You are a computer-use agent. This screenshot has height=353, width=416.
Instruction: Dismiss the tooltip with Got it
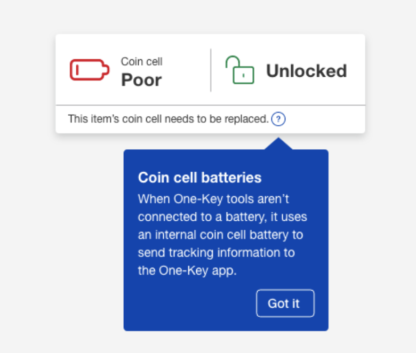(x=285, y=303)
